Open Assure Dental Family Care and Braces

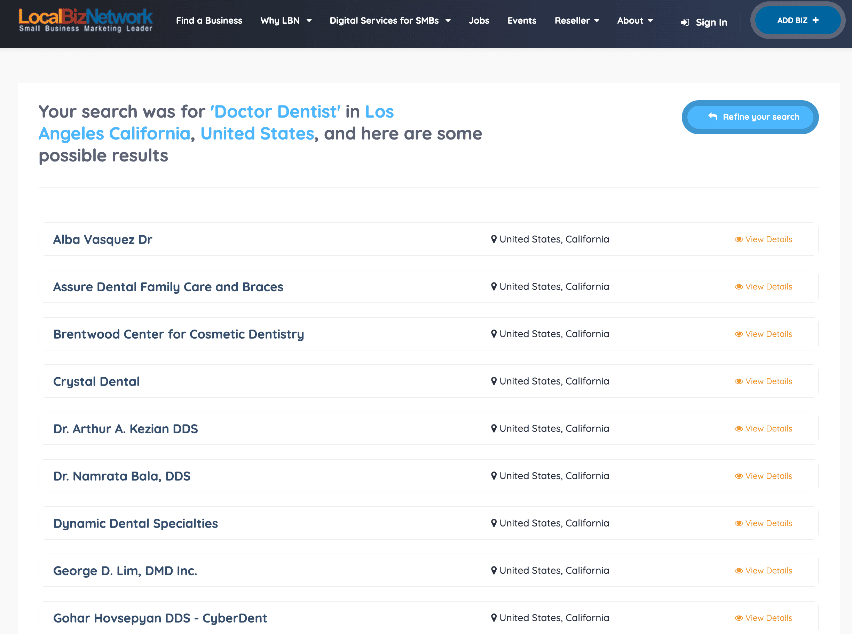click(168, 287)
